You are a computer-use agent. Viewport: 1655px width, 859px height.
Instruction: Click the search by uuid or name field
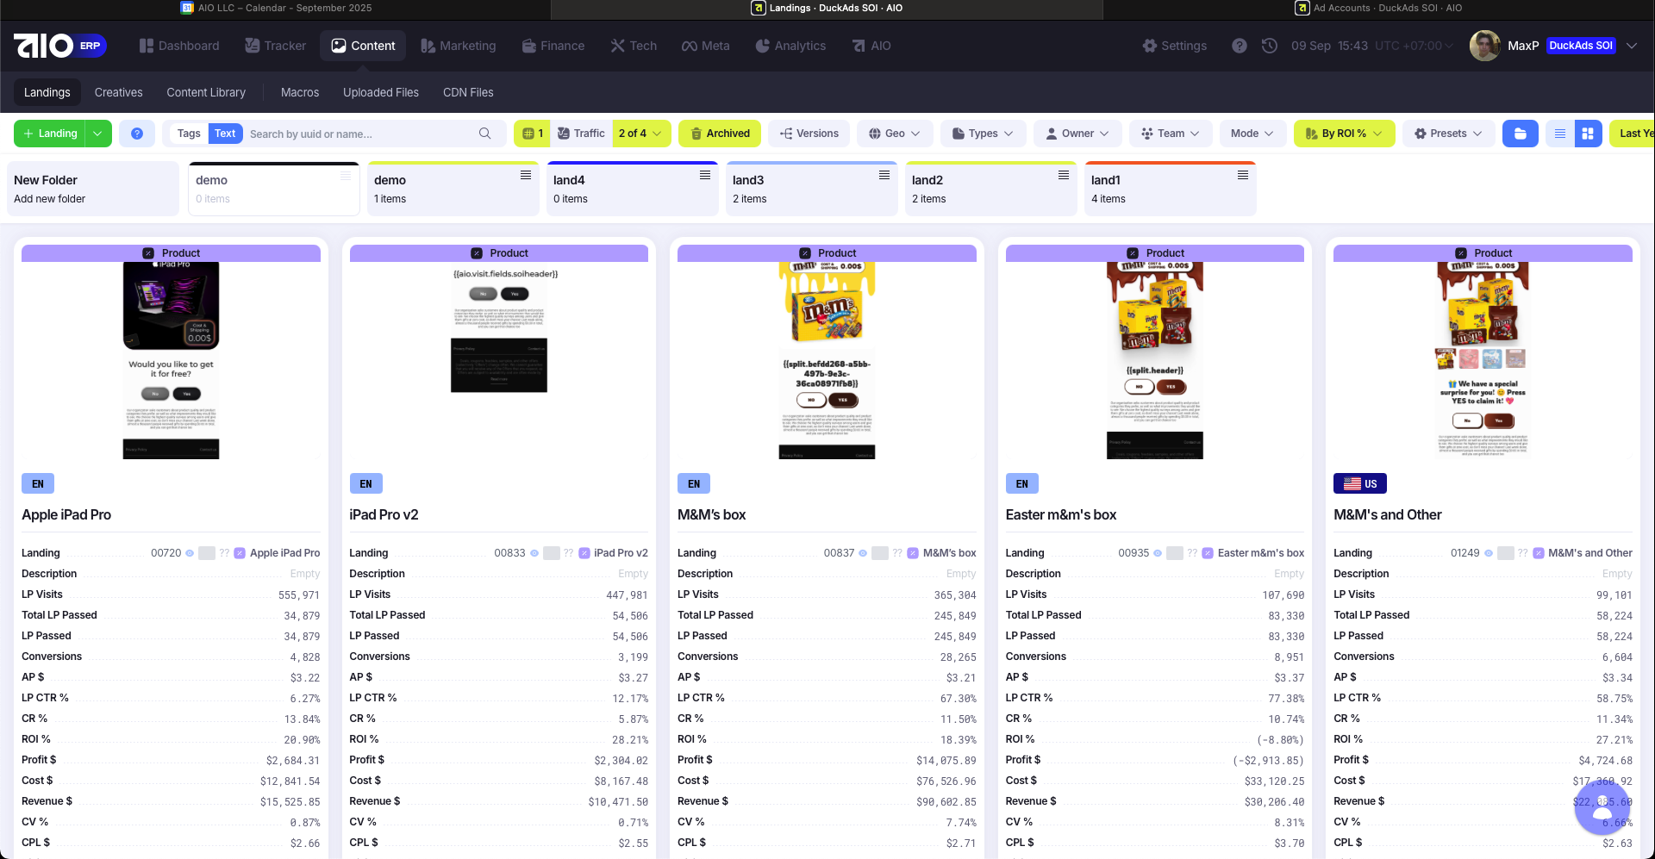click(x=361, y=134)
